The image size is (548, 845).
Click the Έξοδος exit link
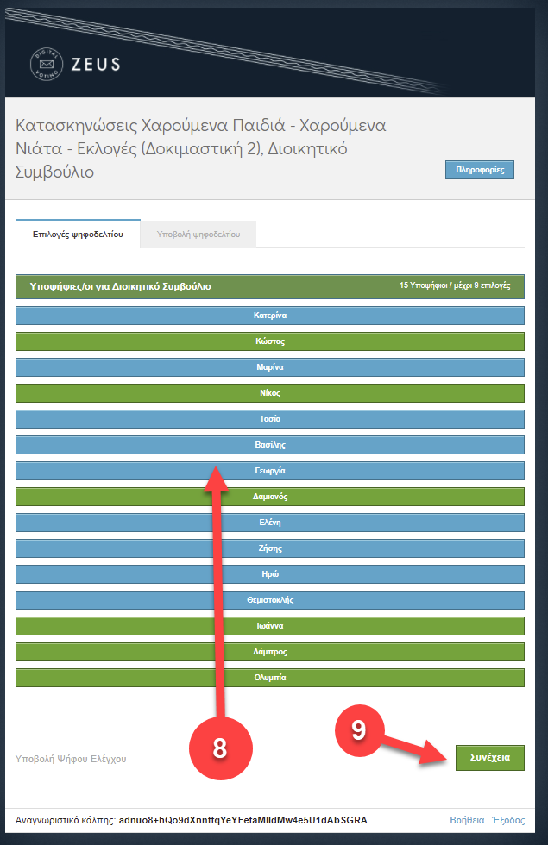pyautogui.click(x=508, y=820)
